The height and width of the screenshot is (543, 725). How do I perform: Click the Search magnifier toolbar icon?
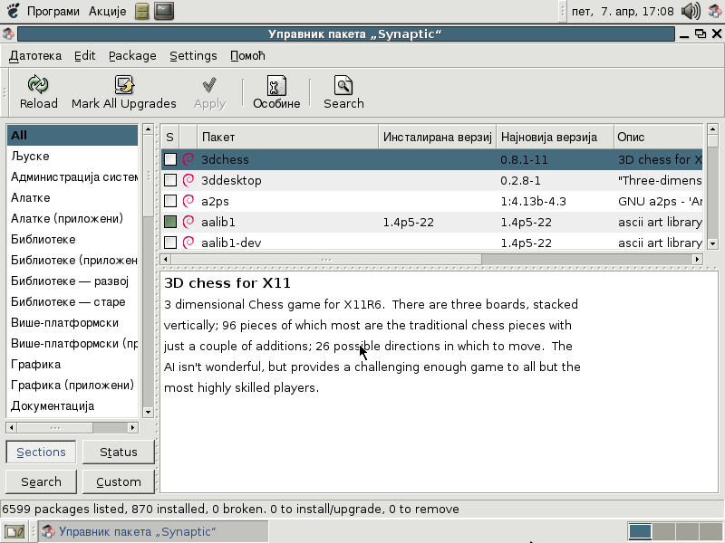tap(343, 85)
